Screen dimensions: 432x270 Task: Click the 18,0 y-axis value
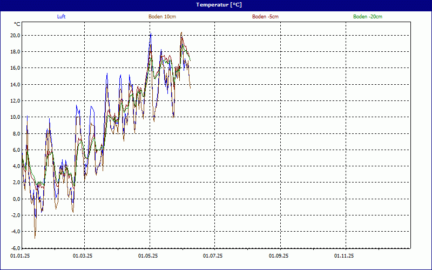click(15, 52)
